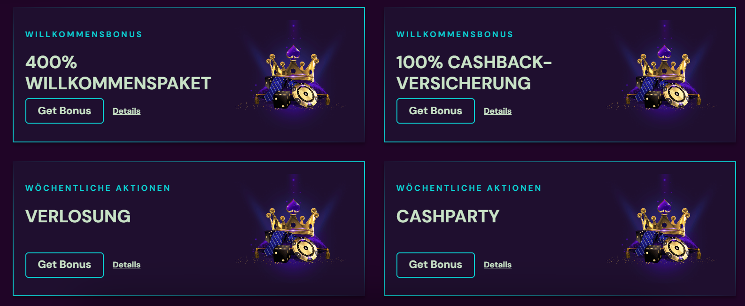Open Details for the 400% Willkommenspaket
The width and height of the screenshot is (745, 306).
(x=126, y=111)
